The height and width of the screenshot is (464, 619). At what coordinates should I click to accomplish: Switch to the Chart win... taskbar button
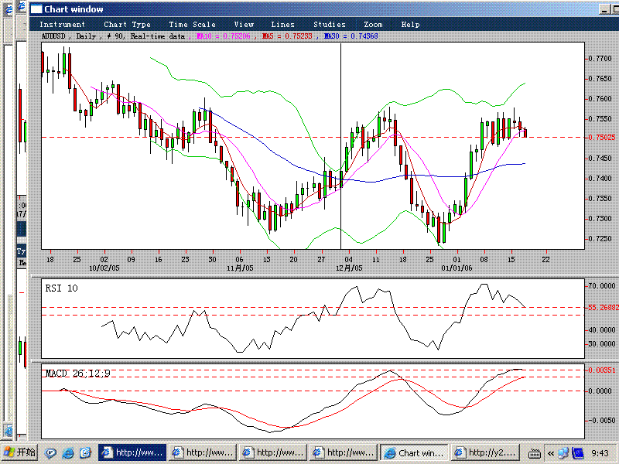coord(415,452)
